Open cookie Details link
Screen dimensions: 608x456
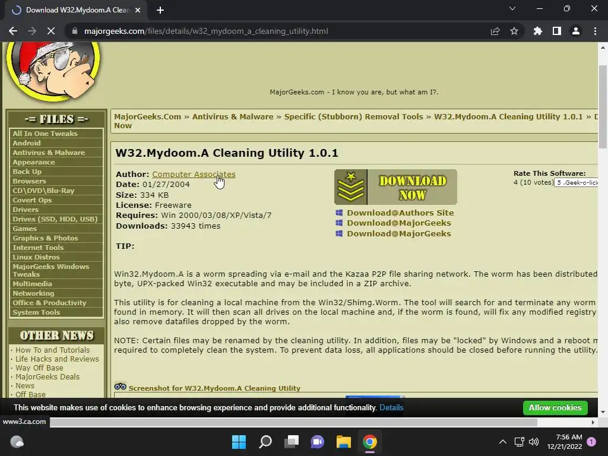[x=391, y=407]
